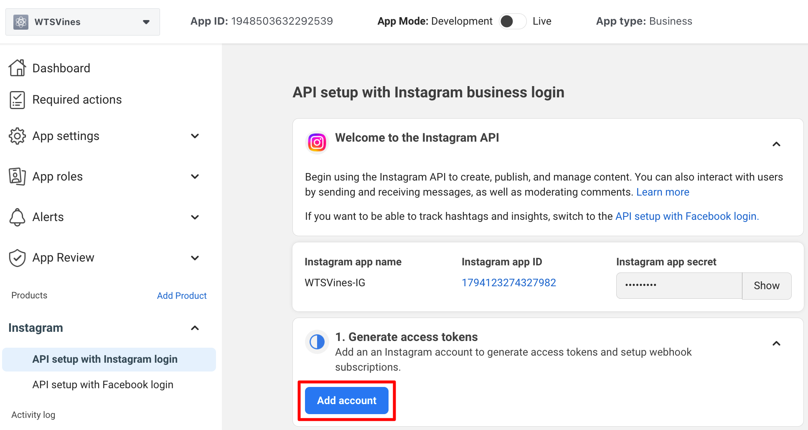Expand the App Review menu
This screenshot has width=808, height=430.
[195, 258]
